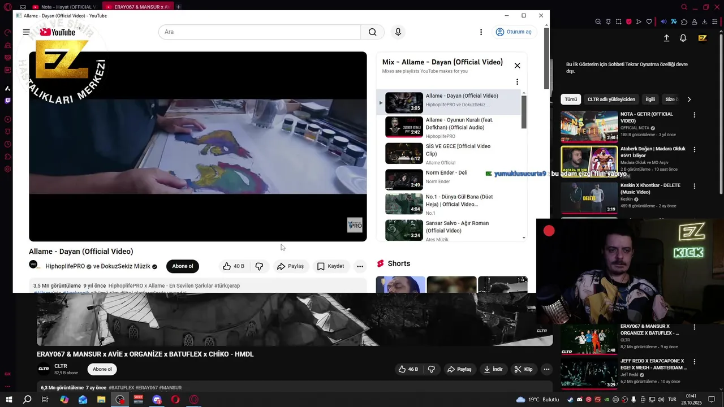Open the YouTube hamburger guide menu

click(26, 32)
